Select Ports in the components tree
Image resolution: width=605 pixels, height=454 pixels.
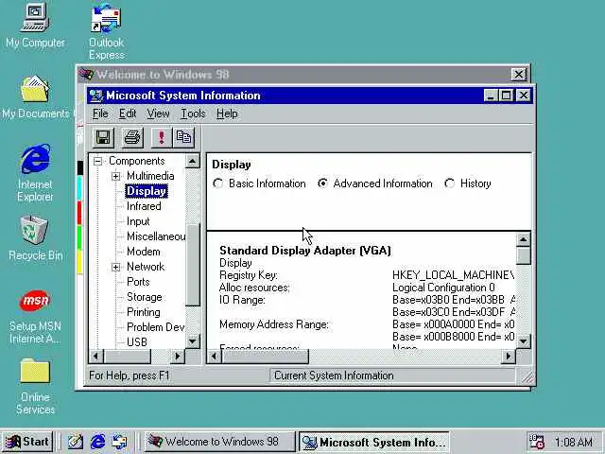pyautogui.click(x=138, y=282)
